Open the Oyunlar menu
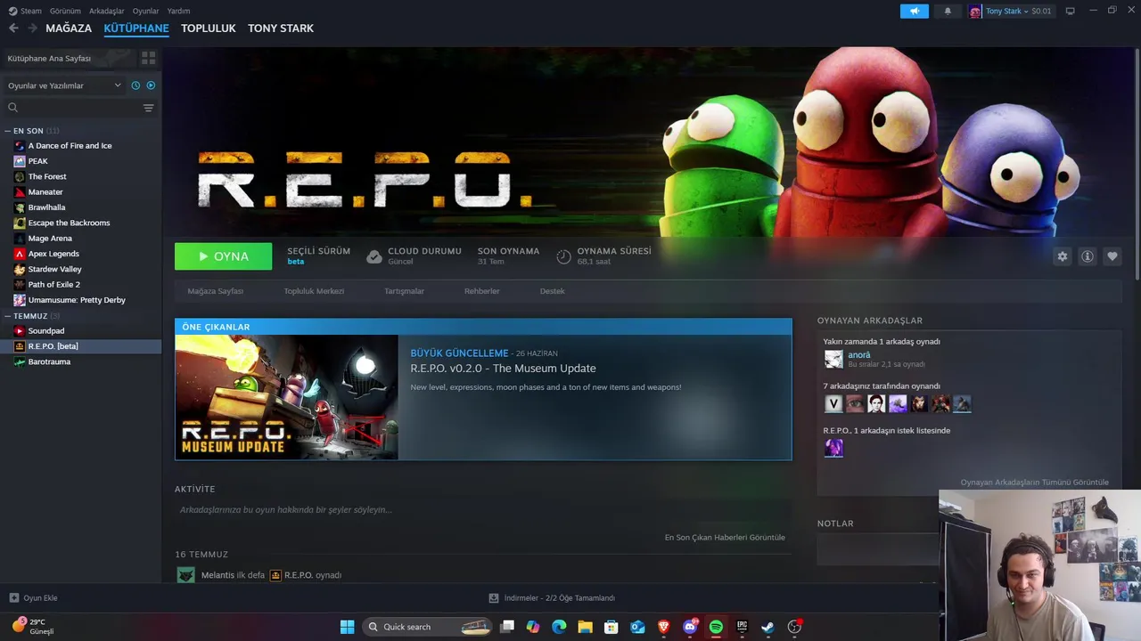Image resolution: width=1141 pixels, height=641 pixels. tap(145, 11)
